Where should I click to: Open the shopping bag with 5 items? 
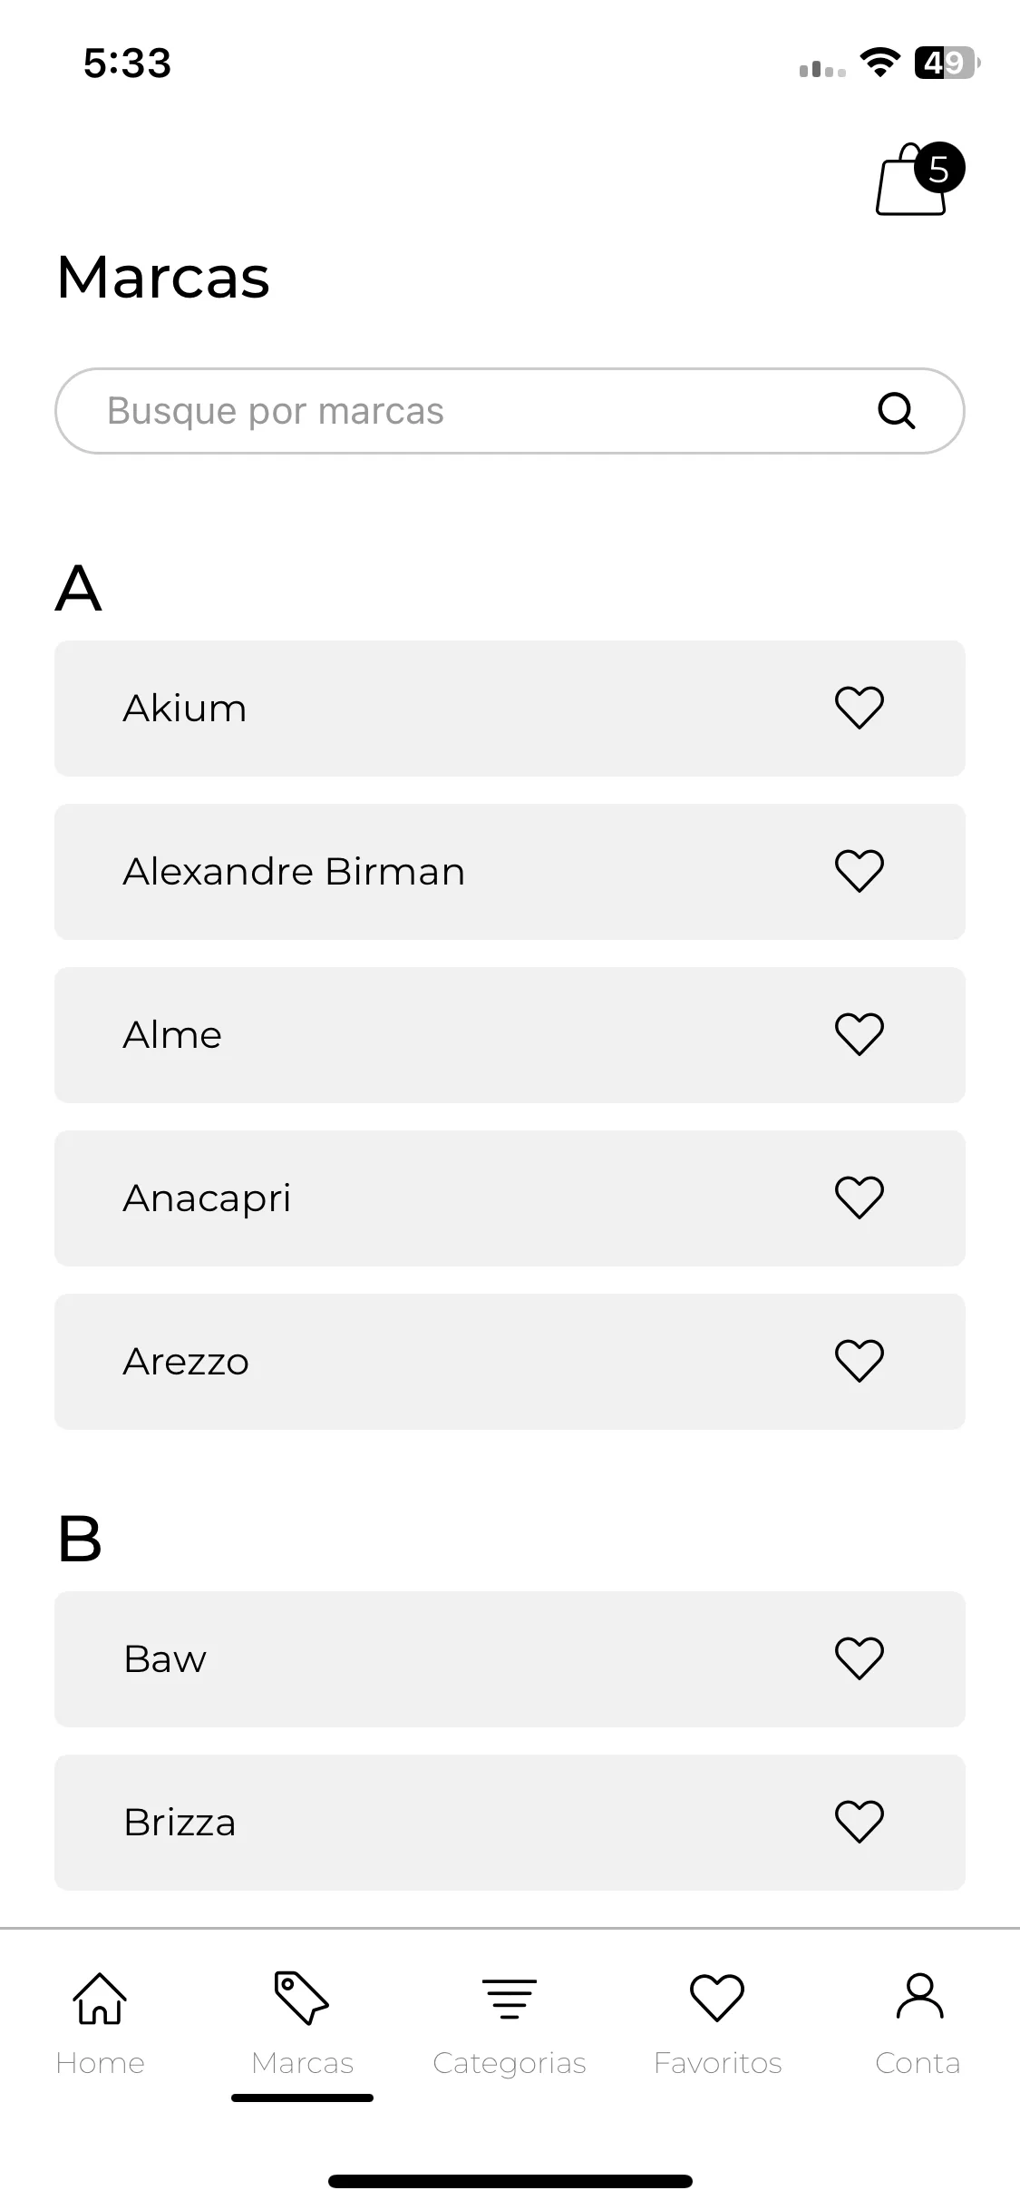coord(918,180)
